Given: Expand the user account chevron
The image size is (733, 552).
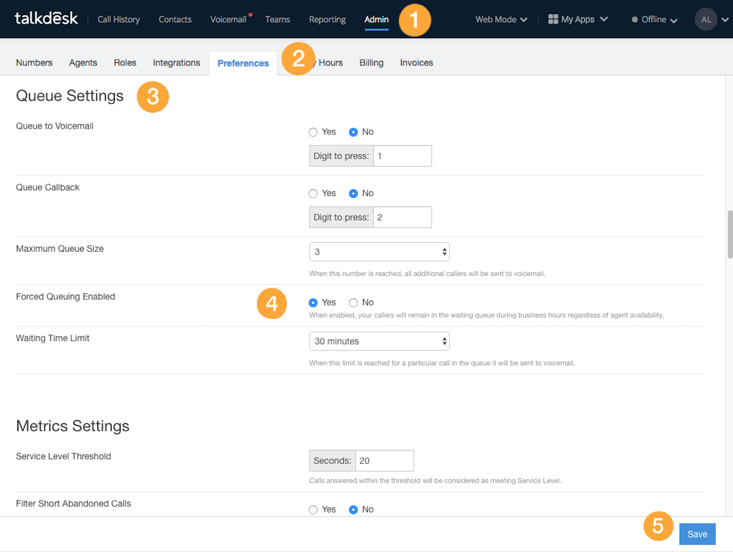Looking at the screenshot, I should coord(725,20).
